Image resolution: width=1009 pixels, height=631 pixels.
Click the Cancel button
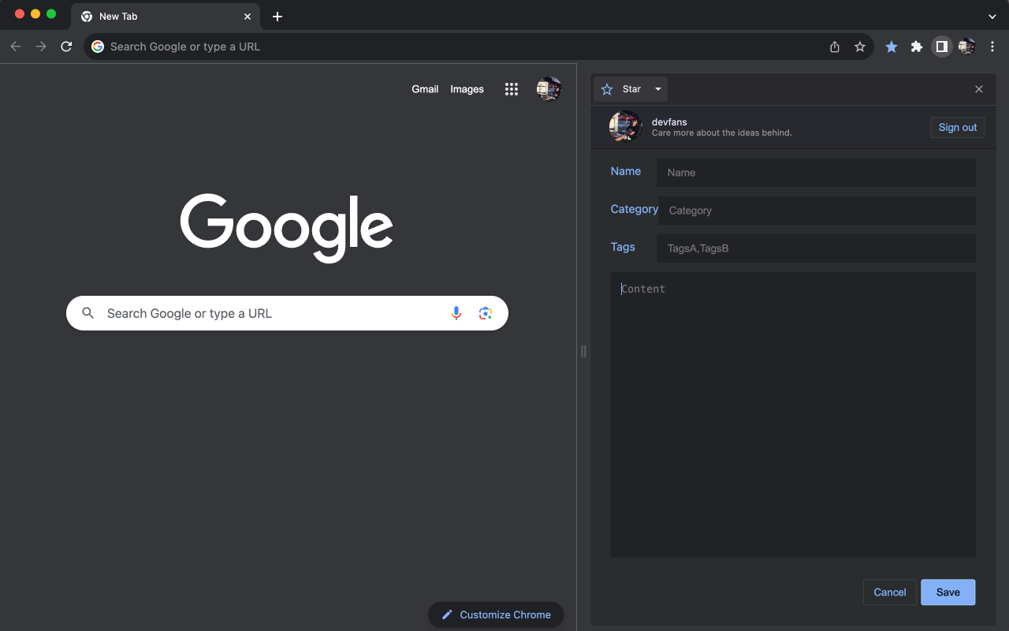[x=890, y=592]
